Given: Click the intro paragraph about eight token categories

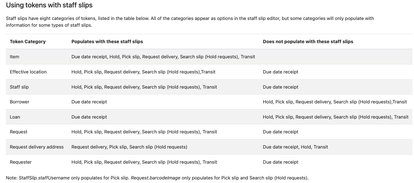Looking at the screenshot, I should coord(190,22).
